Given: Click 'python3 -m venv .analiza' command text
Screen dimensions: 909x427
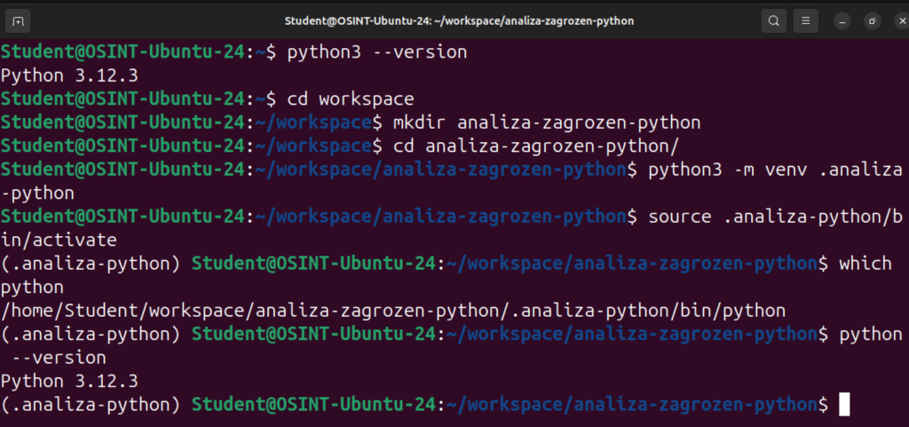Looking at the screenshot, I should pos(775,170).
